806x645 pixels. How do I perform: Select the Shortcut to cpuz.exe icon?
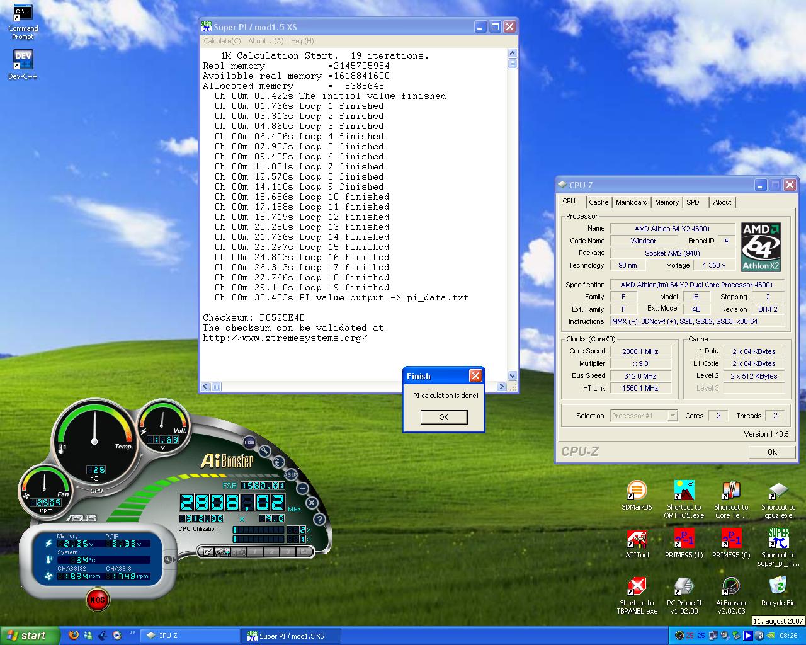click(x=778, y=499)
